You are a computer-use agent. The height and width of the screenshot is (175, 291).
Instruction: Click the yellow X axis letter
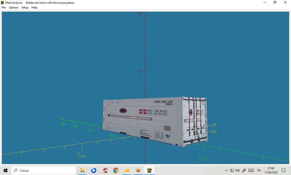214,125
